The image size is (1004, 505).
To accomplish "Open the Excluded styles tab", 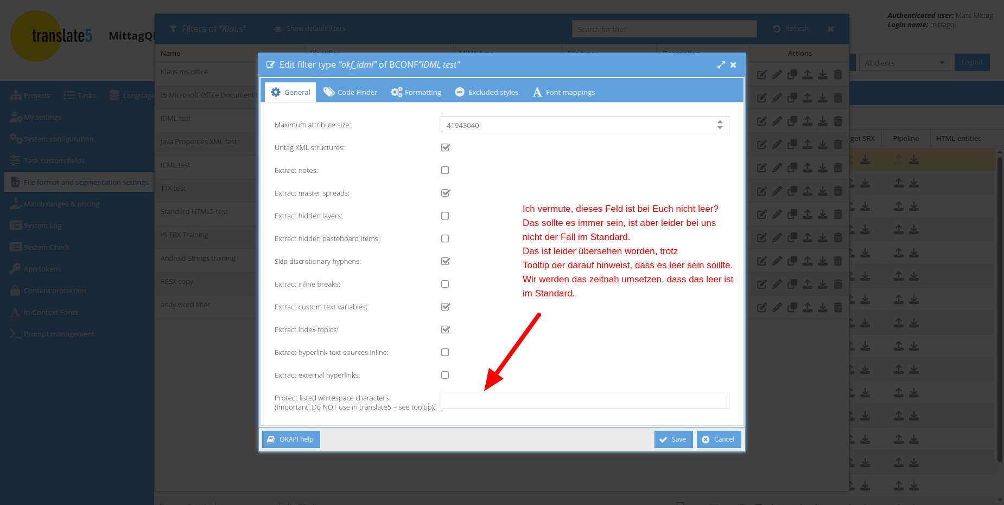I will click(x=487, y=92).
